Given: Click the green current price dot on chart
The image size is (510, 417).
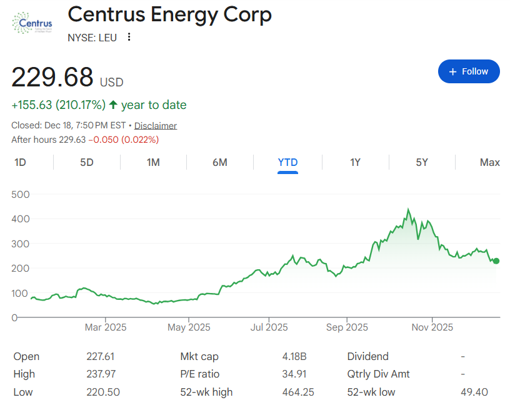Looking at the screenshot, I should 496,261.
